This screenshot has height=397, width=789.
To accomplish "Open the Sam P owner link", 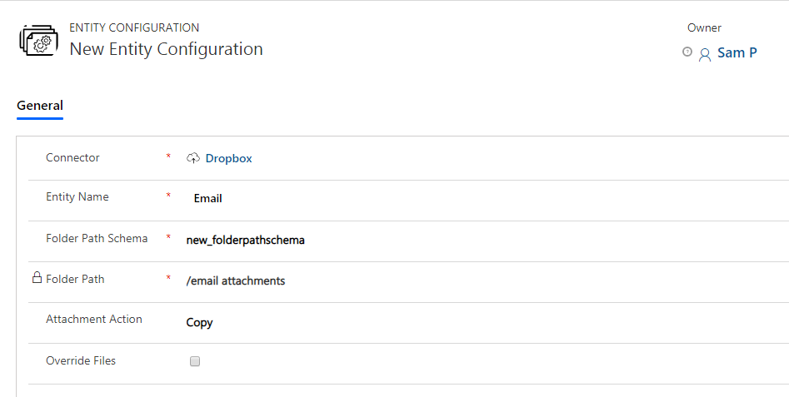I will (x=737, y=52).
